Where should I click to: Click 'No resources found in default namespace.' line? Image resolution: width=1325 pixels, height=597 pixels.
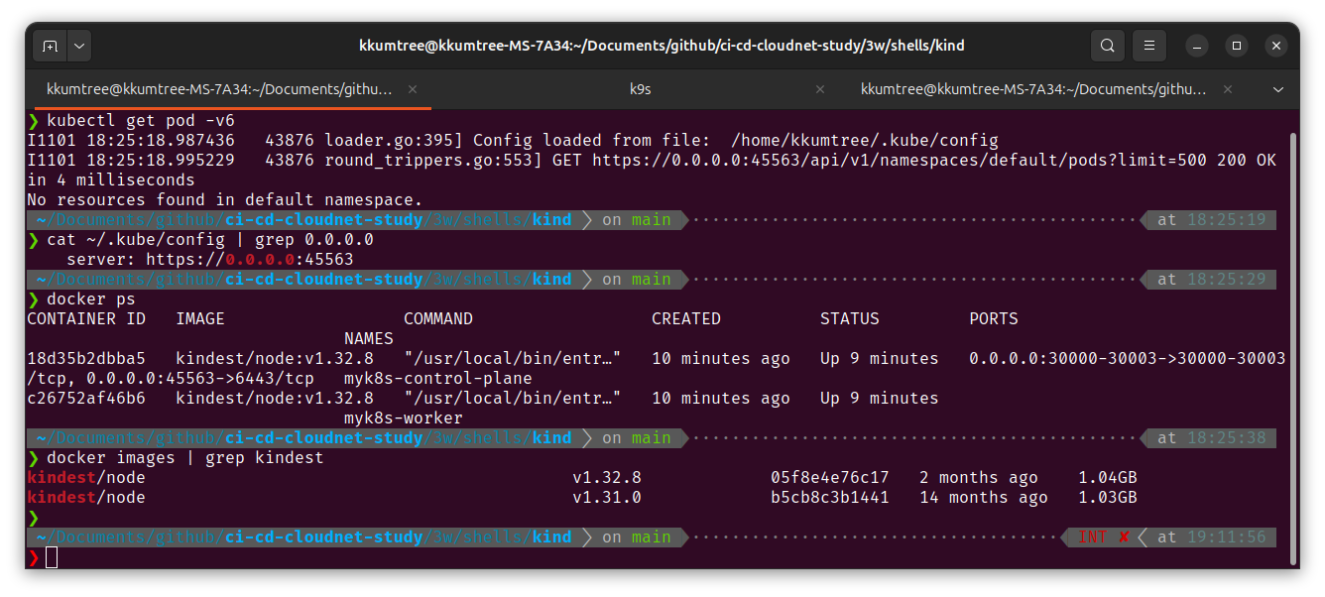click(x=225, y=200)
